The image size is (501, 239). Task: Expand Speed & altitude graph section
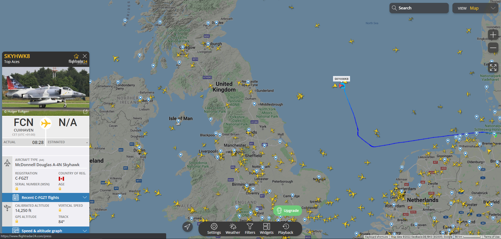[x=46, y=231]
